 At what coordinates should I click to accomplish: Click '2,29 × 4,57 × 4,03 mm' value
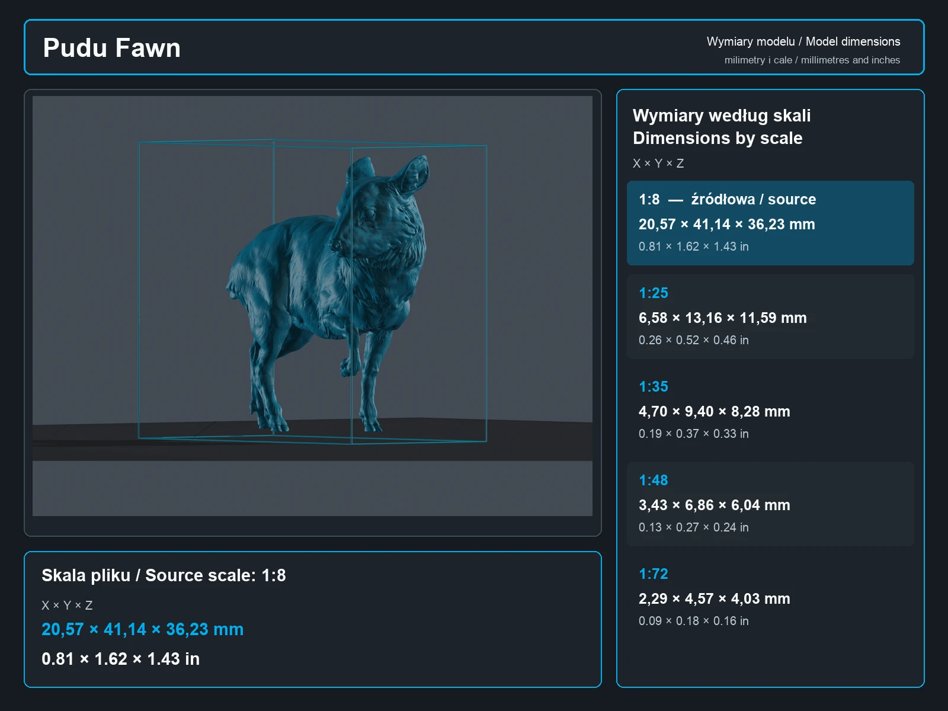point(714,599)
